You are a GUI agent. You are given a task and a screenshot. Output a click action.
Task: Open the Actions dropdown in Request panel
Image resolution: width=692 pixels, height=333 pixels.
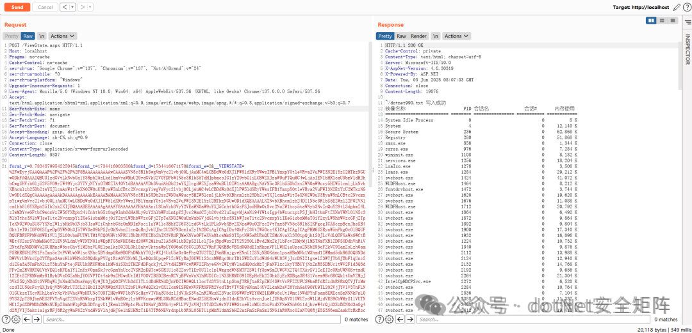point(62,36)
